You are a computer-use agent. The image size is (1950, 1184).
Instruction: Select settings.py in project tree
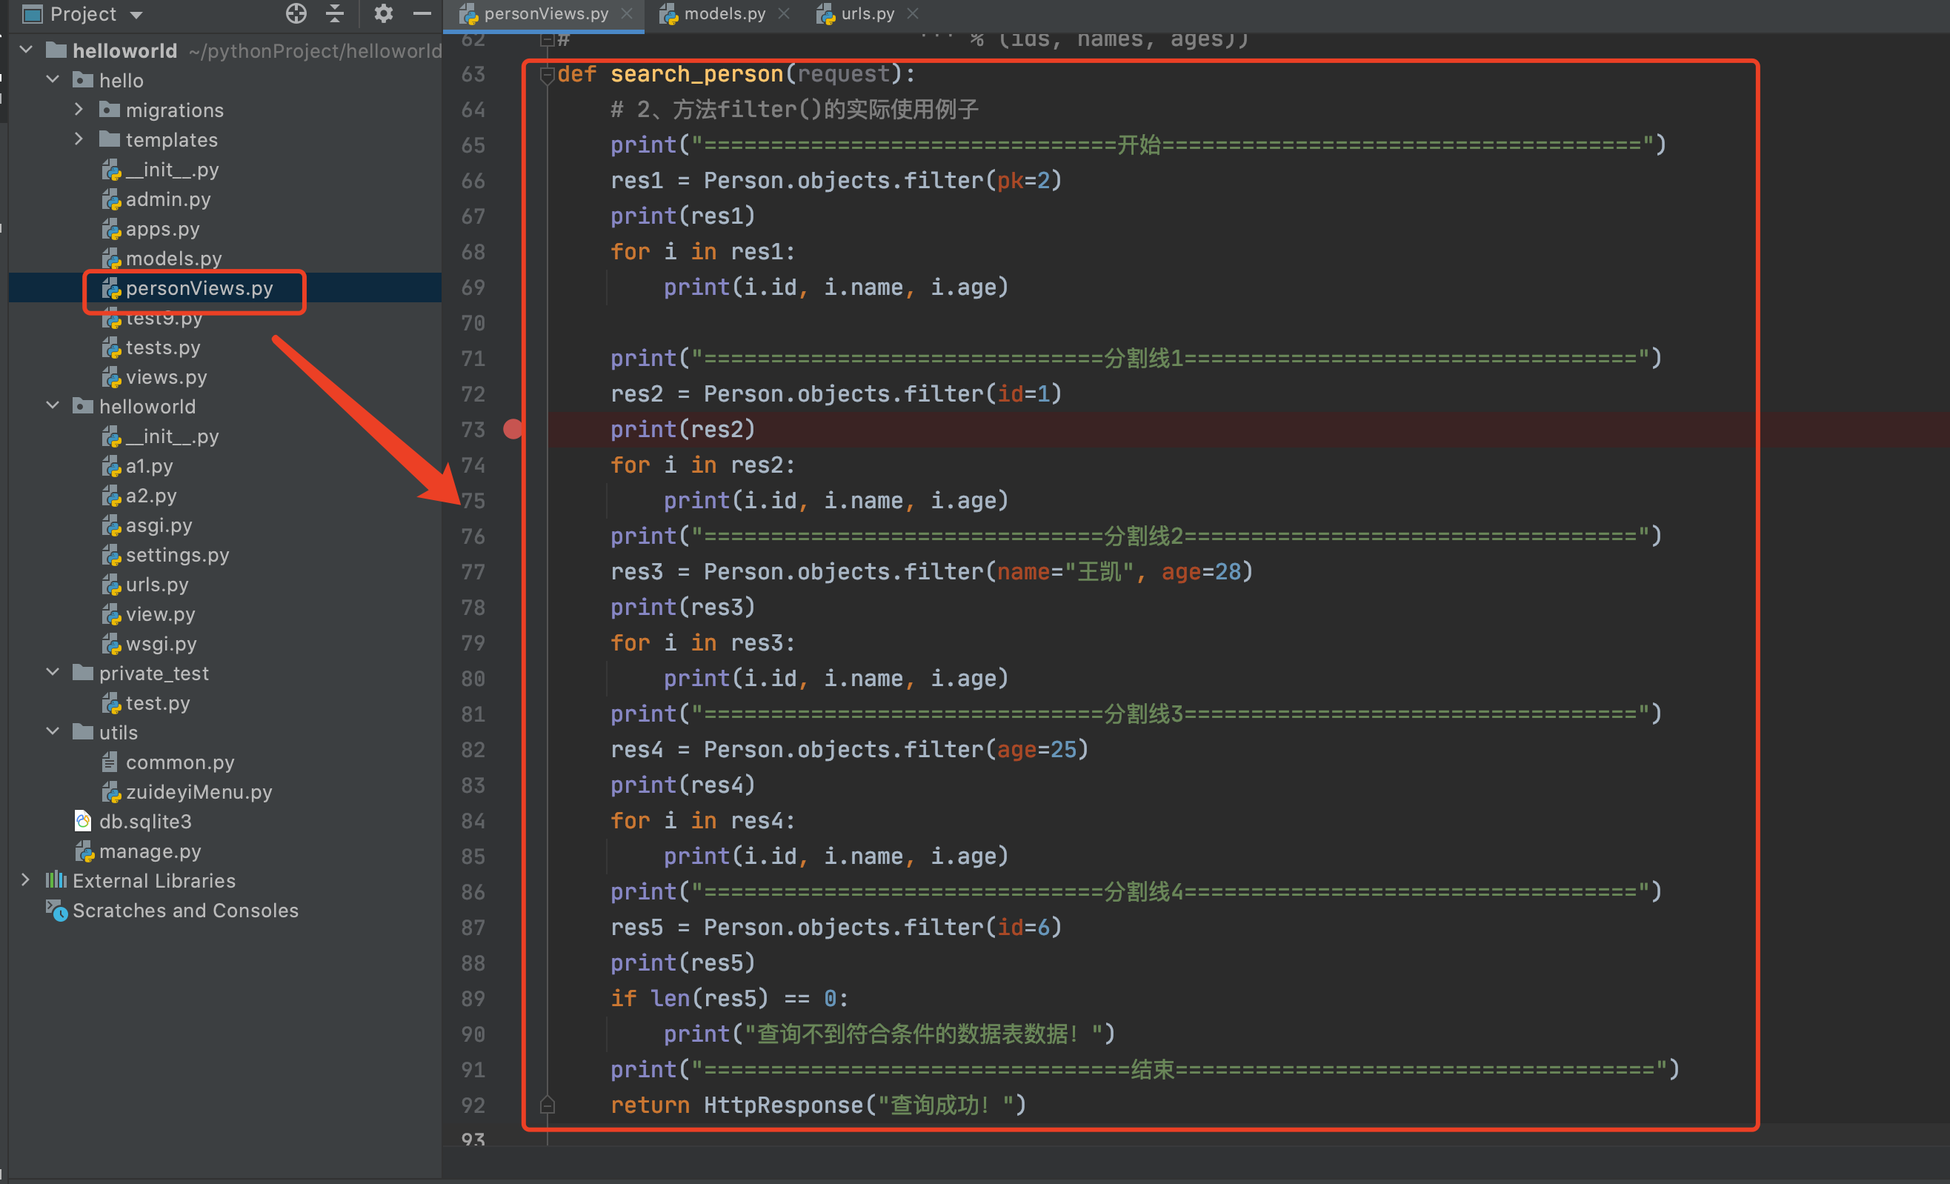click(177, 555)
